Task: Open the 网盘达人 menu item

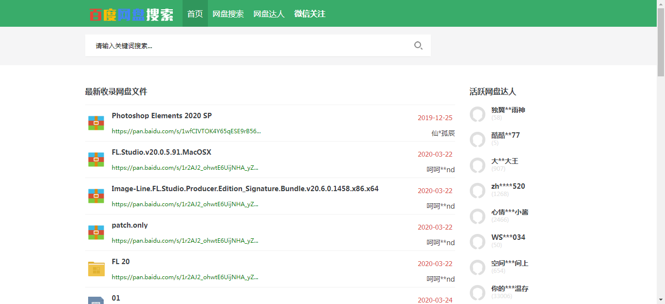Action: pyautogui.click(x=269, y=14)
